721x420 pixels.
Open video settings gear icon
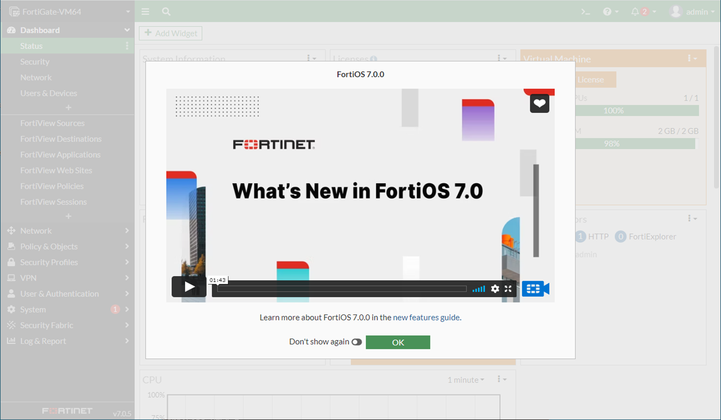495,289
